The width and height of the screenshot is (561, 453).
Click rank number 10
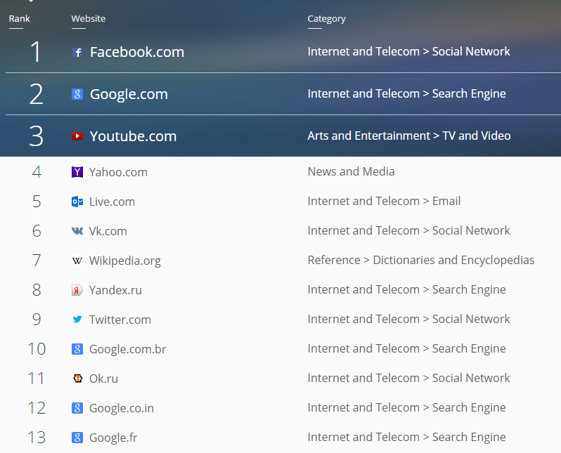[x=37, y=349]
